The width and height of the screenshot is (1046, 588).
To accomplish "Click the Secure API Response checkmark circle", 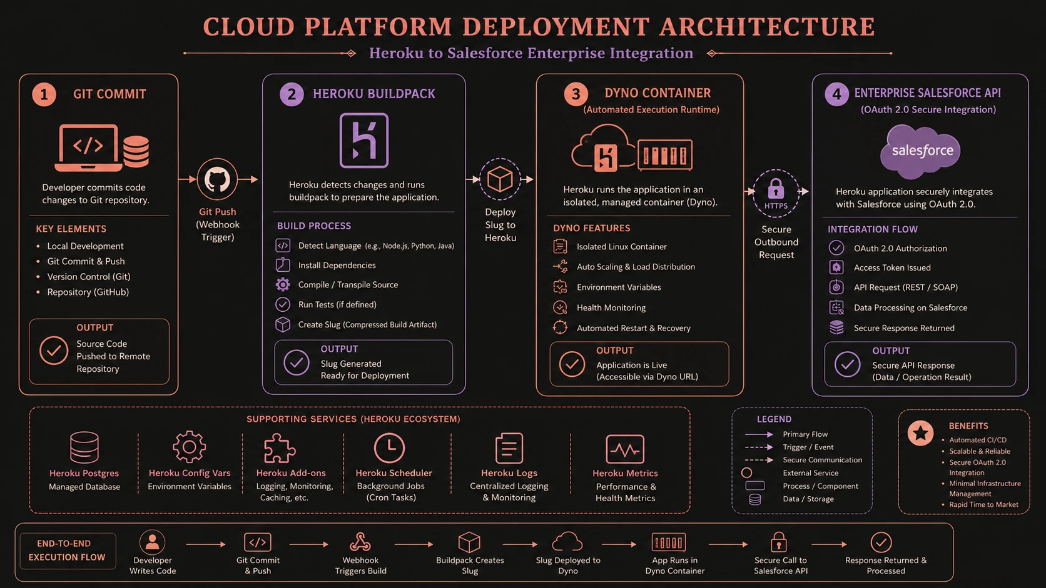I will [847, 364].
